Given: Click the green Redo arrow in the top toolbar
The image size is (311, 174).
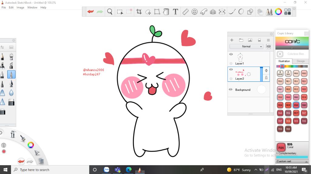Looking at the screenshot, I should tap(100, 12).
